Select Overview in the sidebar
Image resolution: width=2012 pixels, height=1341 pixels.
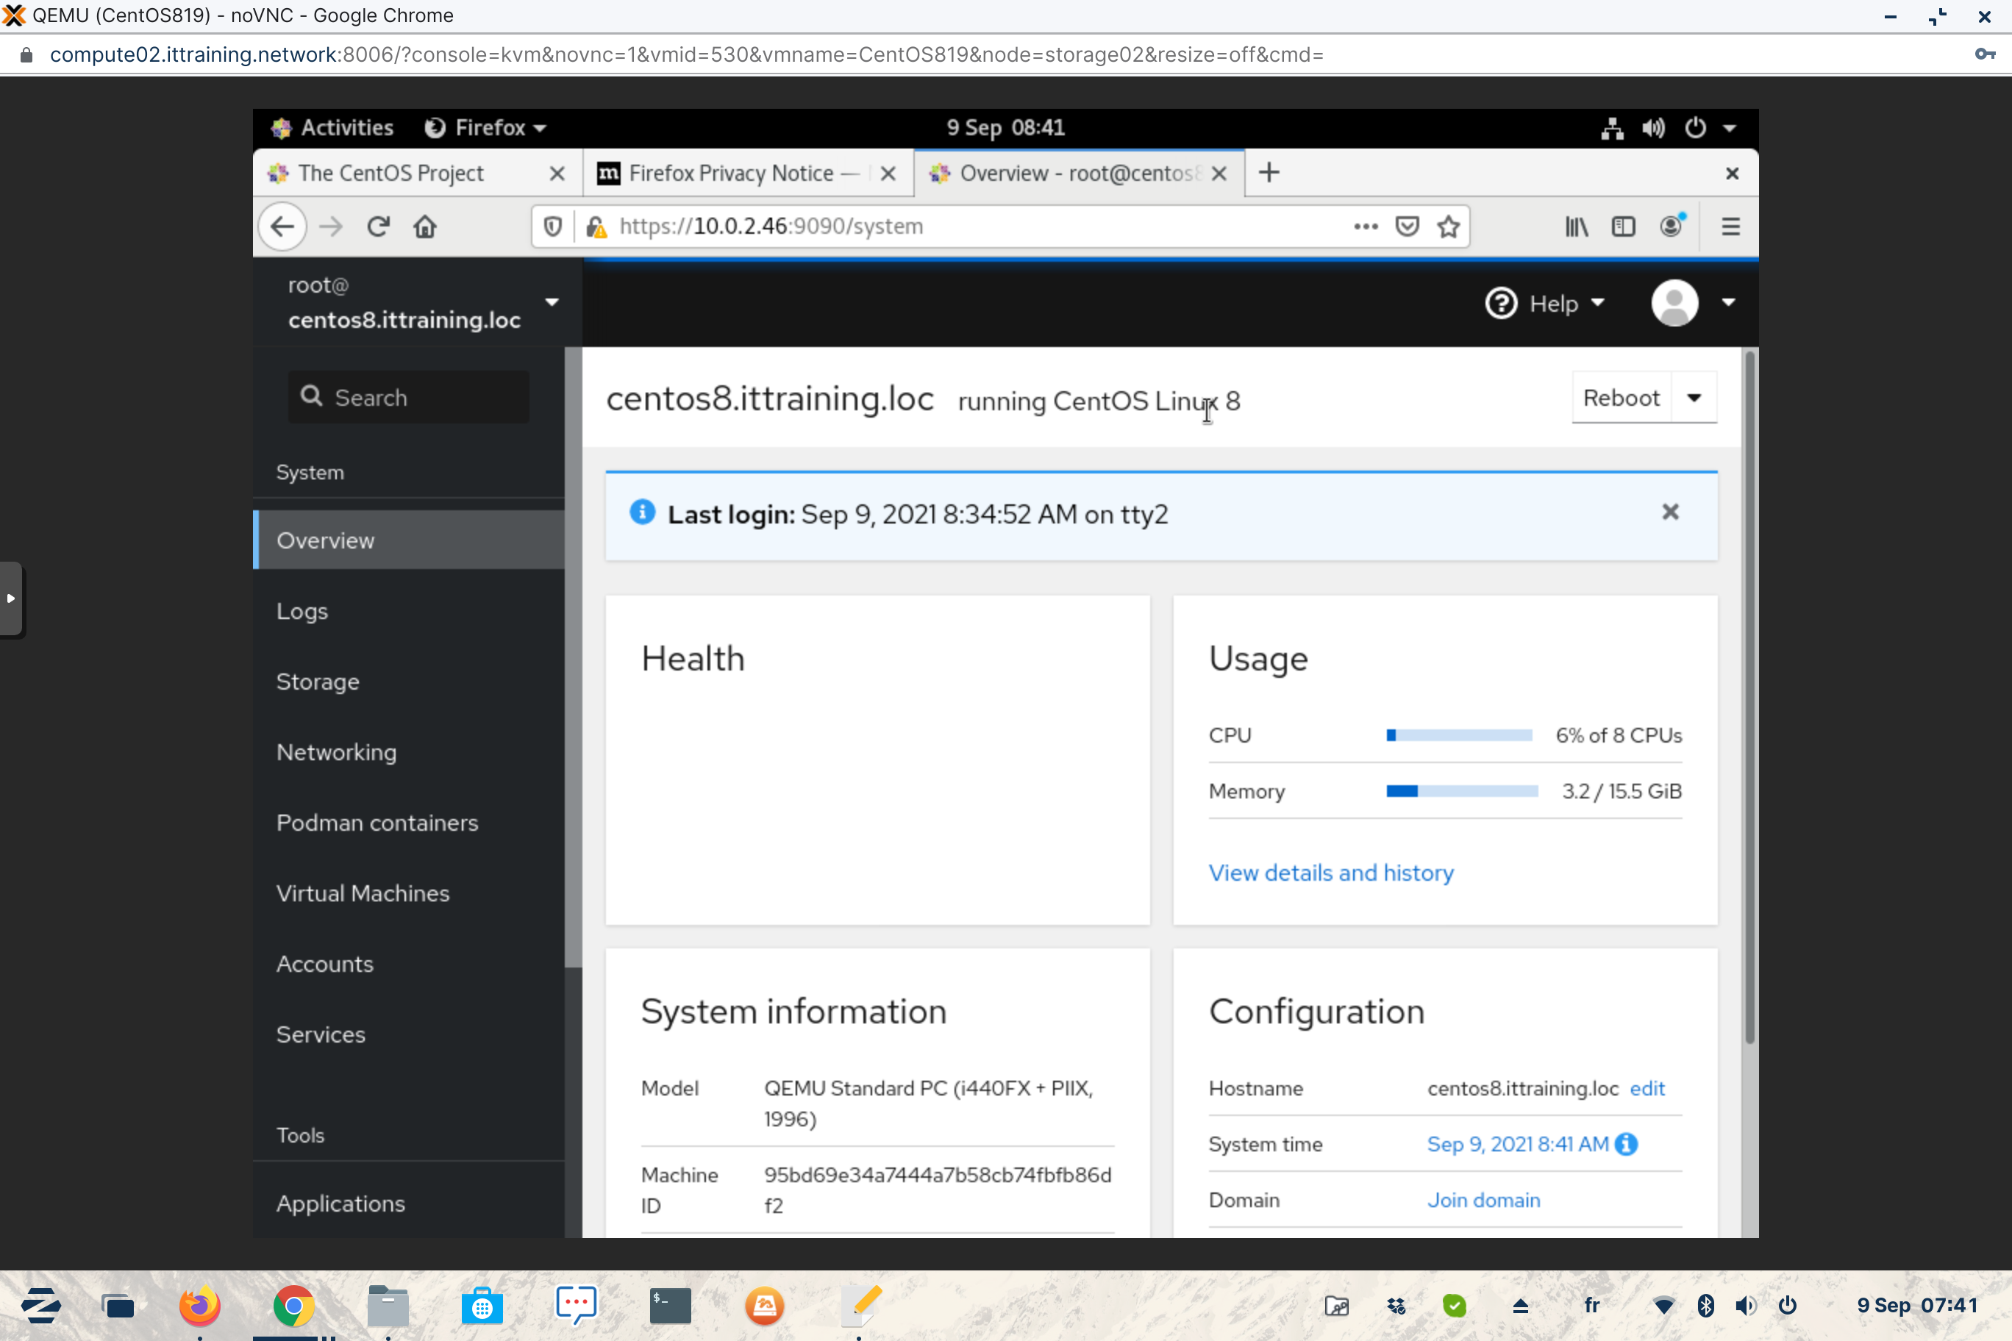[409, 540]
